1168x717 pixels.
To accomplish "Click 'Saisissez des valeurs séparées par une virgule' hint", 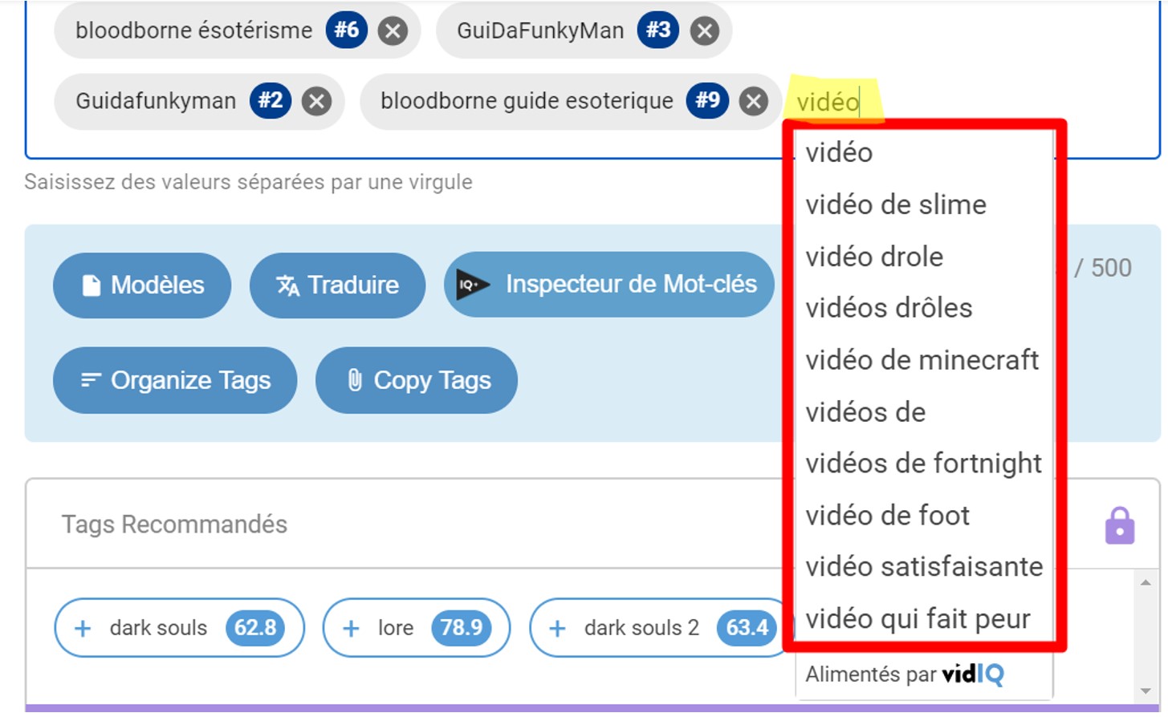I will 248,182.
